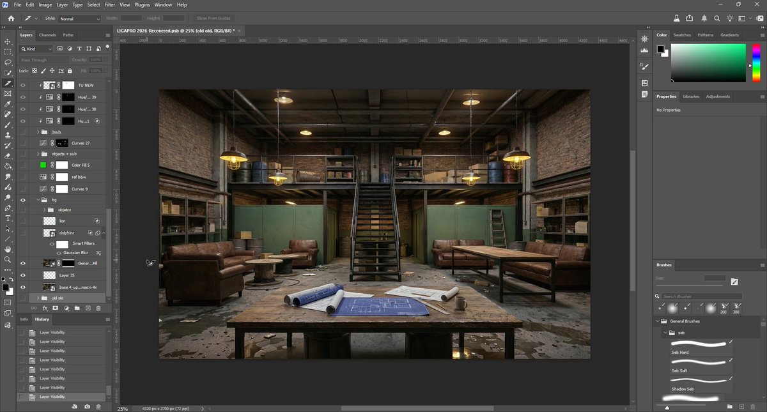The height and width of the screenshot is (412, 767).
Task: Click the Home icon in options bar
Action: click(x=11, y=19)
